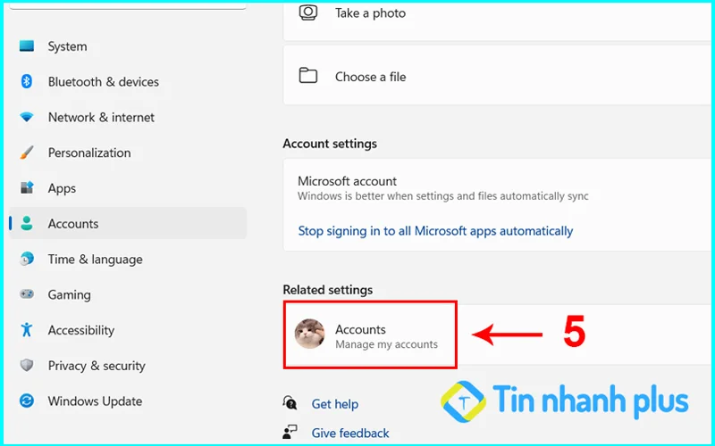This screenshot has height=446, width=715.
Task: Open Bluetooth & devices settings
Action: (x=128, y=81)
